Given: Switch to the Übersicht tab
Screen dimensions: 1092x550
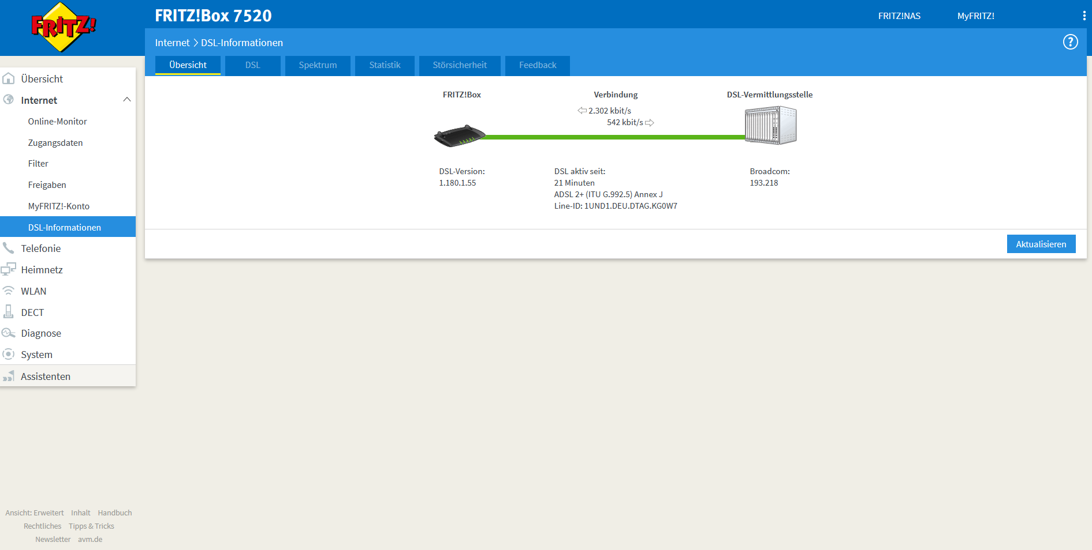Looking at the screenshot, I should click(188, 65).
